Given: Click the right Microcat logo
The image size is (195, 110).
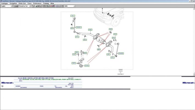Looking at the screenshot, I should [x=188, y=83].
